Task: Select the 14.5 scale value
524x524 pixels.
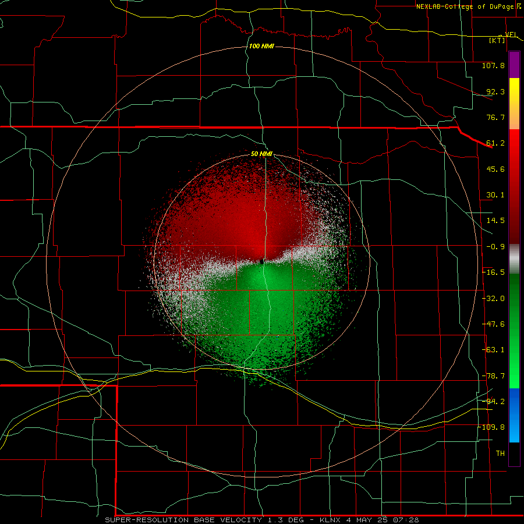Action: [x=495, y=221]
